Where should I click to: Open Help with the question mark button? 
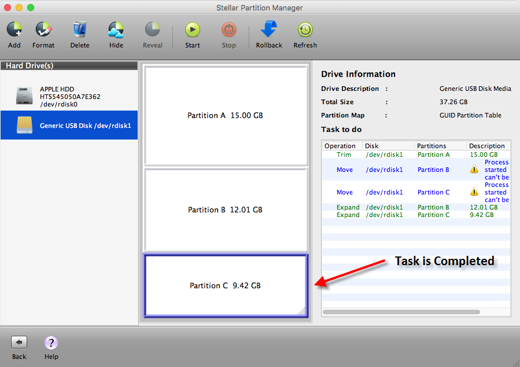51,343
